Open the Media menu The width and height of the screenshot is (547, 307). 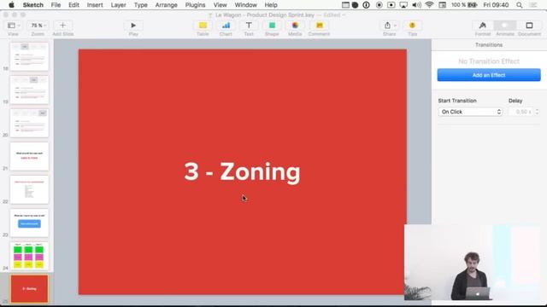pos(295,26)
